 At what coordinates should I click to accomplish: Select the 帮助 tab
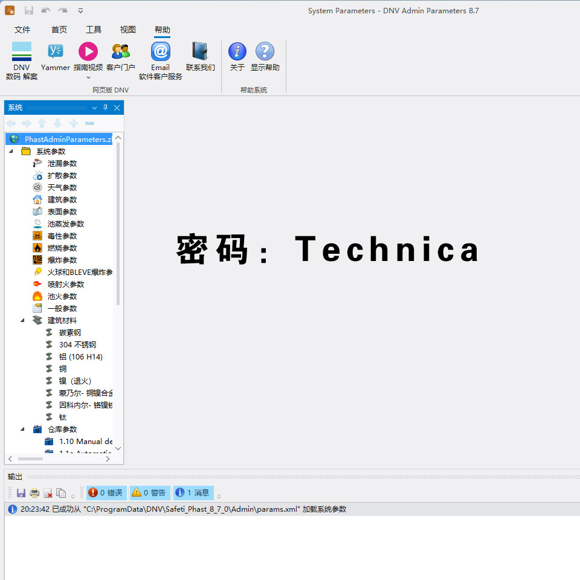[x=163, y=30]
